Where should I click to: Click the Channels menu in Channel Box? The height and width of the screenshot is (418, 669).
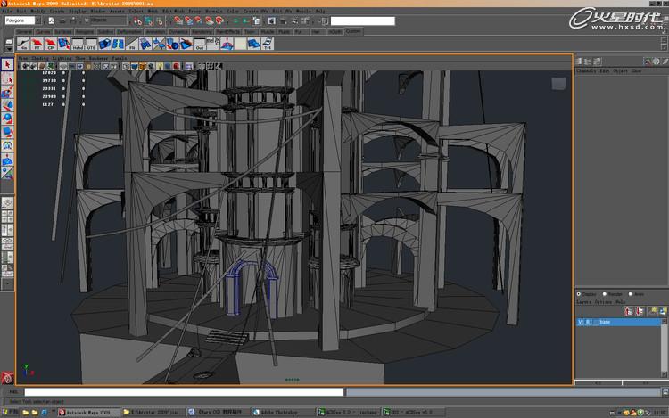(586, 70)
